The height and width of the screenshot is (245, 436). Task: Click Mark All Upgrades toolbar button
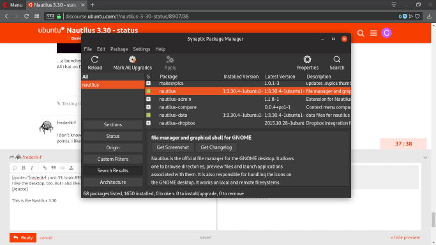point(132,63)
